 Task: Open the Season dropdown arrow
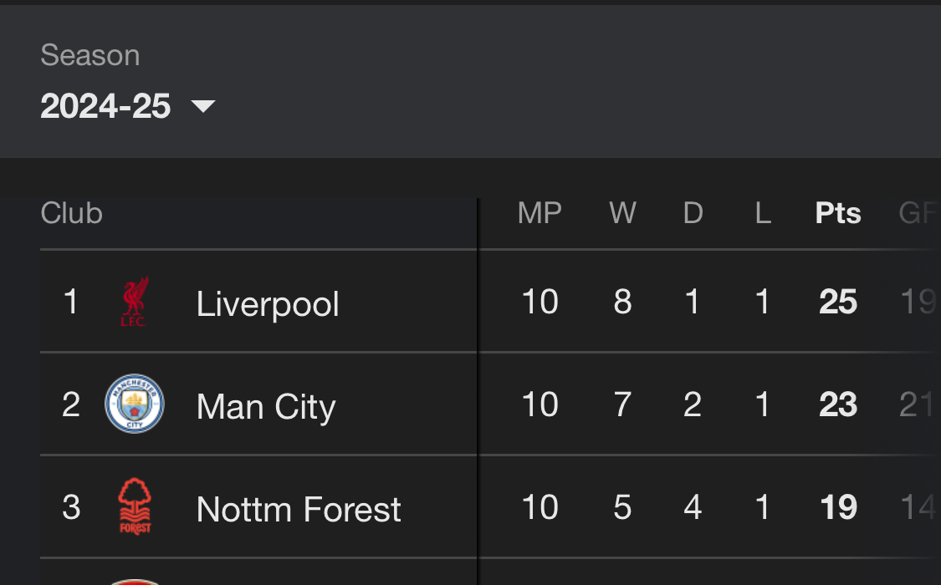pyautogui.click(x=203, y=106)
